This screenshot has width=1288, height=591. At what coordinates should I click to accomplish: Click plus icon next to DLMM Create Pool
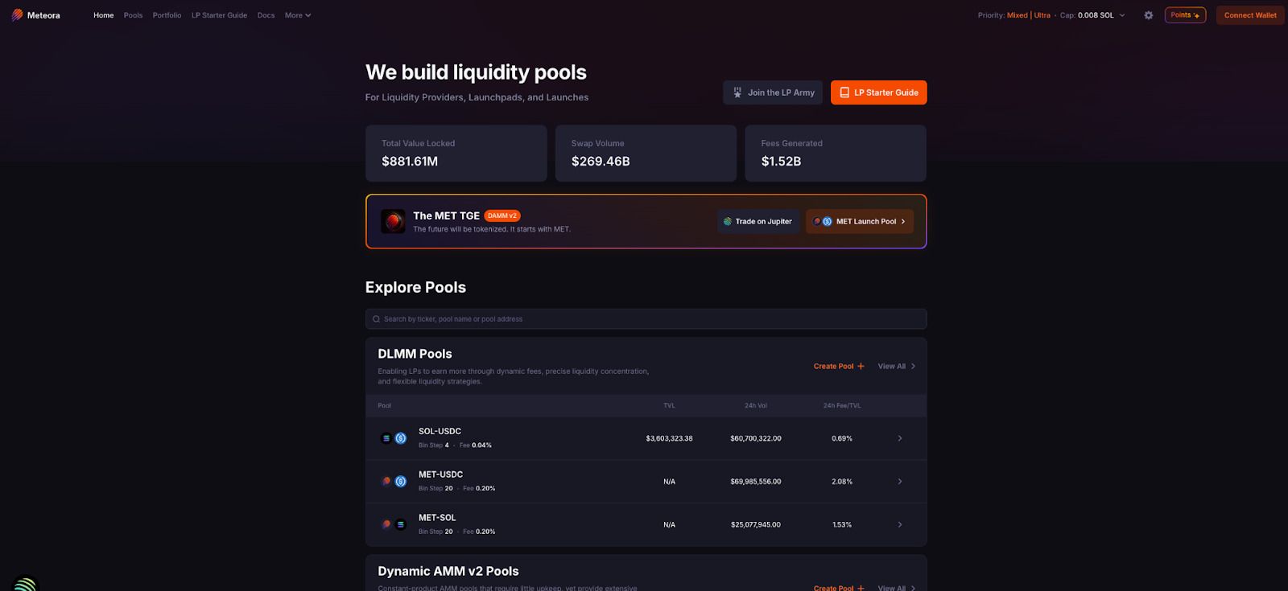(x=861, y=367)
